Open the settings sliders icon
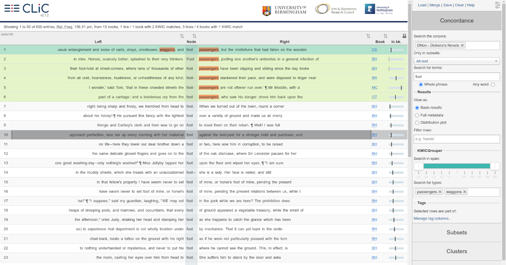 click(x=498, y=5)
